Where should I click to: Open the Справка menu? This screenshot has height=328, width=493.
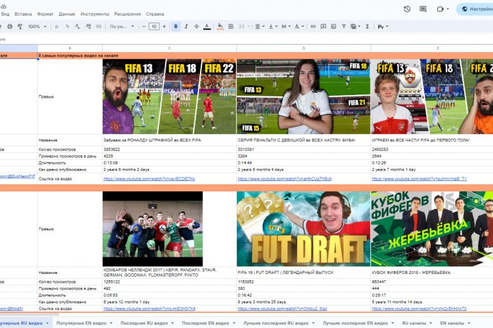[x=155, y=14]
